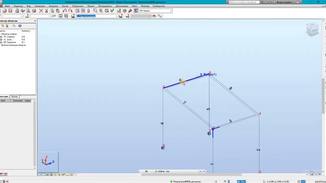
Task: Open the Файл menu
Action: tap(7, 6)
